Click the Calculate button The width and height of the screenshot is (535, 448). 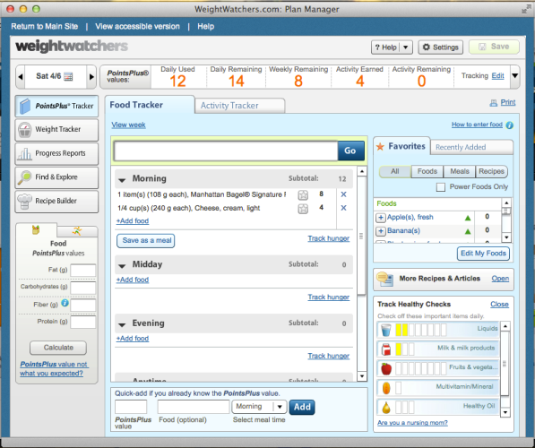pos(58,348)
